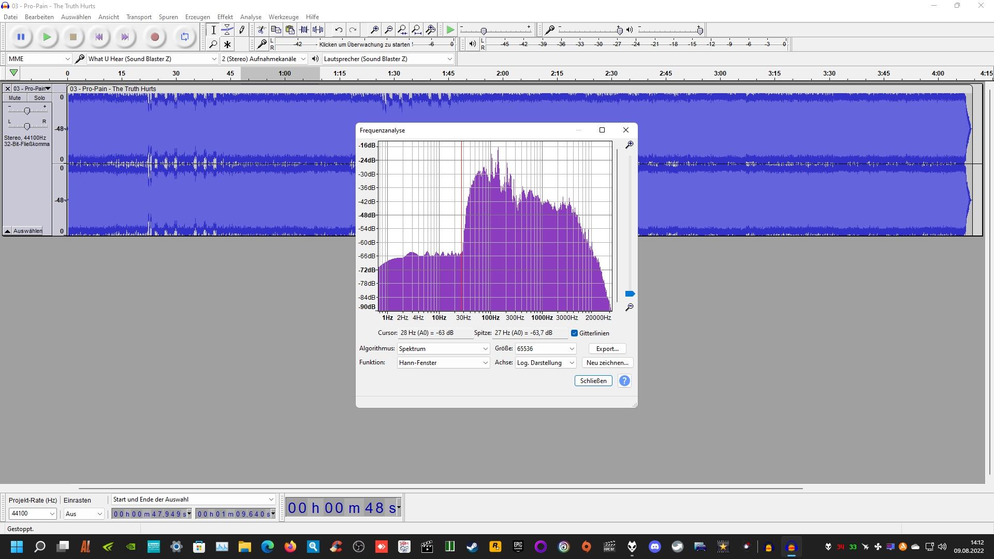The height and width of the screenshot is (559, 994).
Task: Click the Schließen button
Action: click(x=593, y=381)
